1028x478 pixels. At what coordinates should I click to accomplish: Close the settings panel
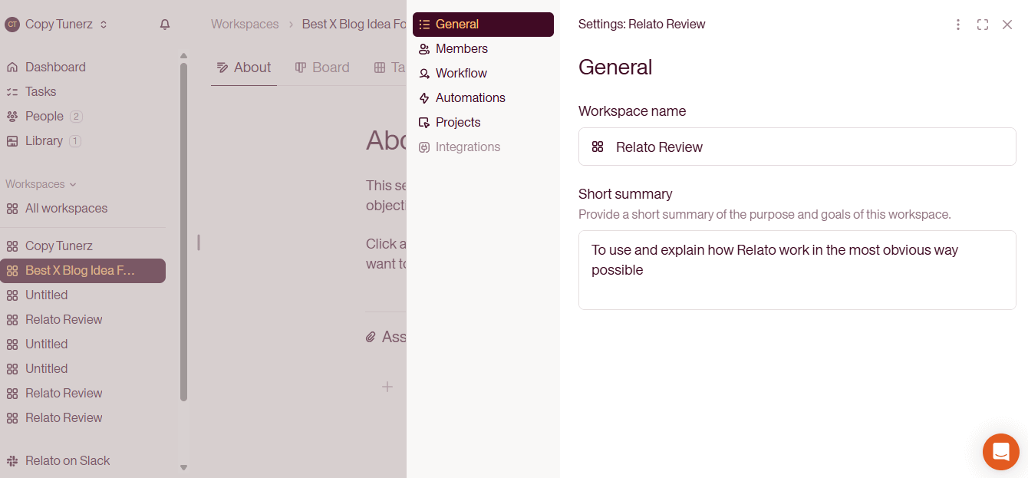[x=1007, y=25]
